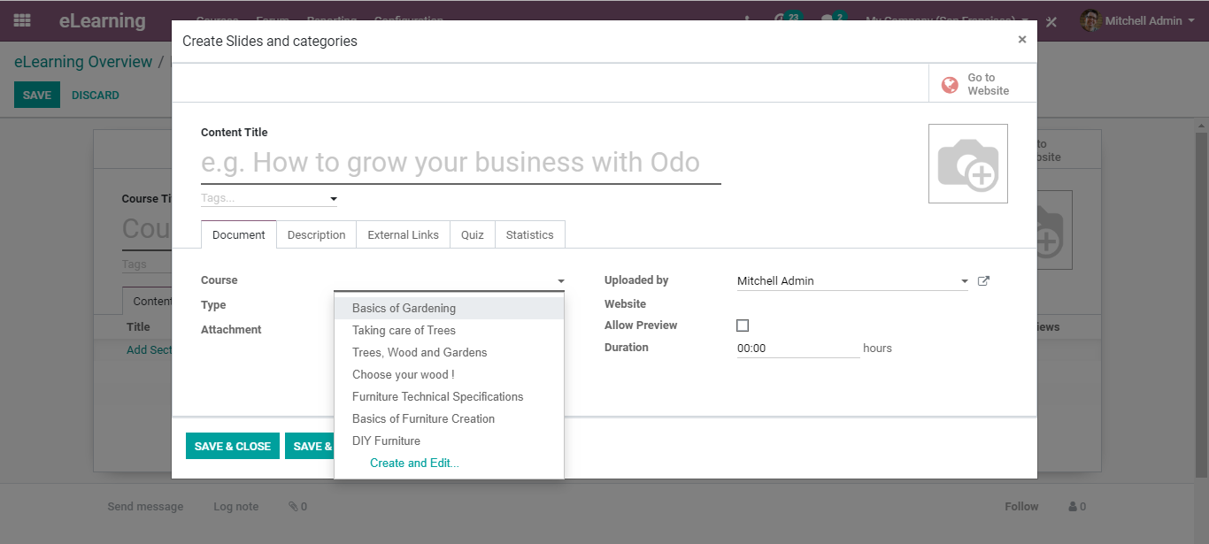Screen dimensions: 1209x544
Task: Click the eLearning app title
Action: 103,20
